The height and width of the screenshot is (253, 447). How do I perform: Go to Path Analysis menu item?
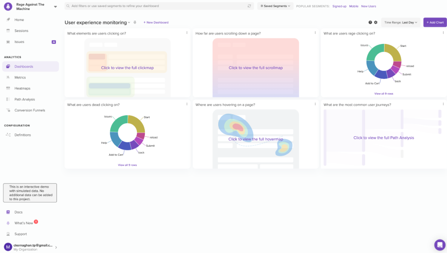[x=24, y=99]
